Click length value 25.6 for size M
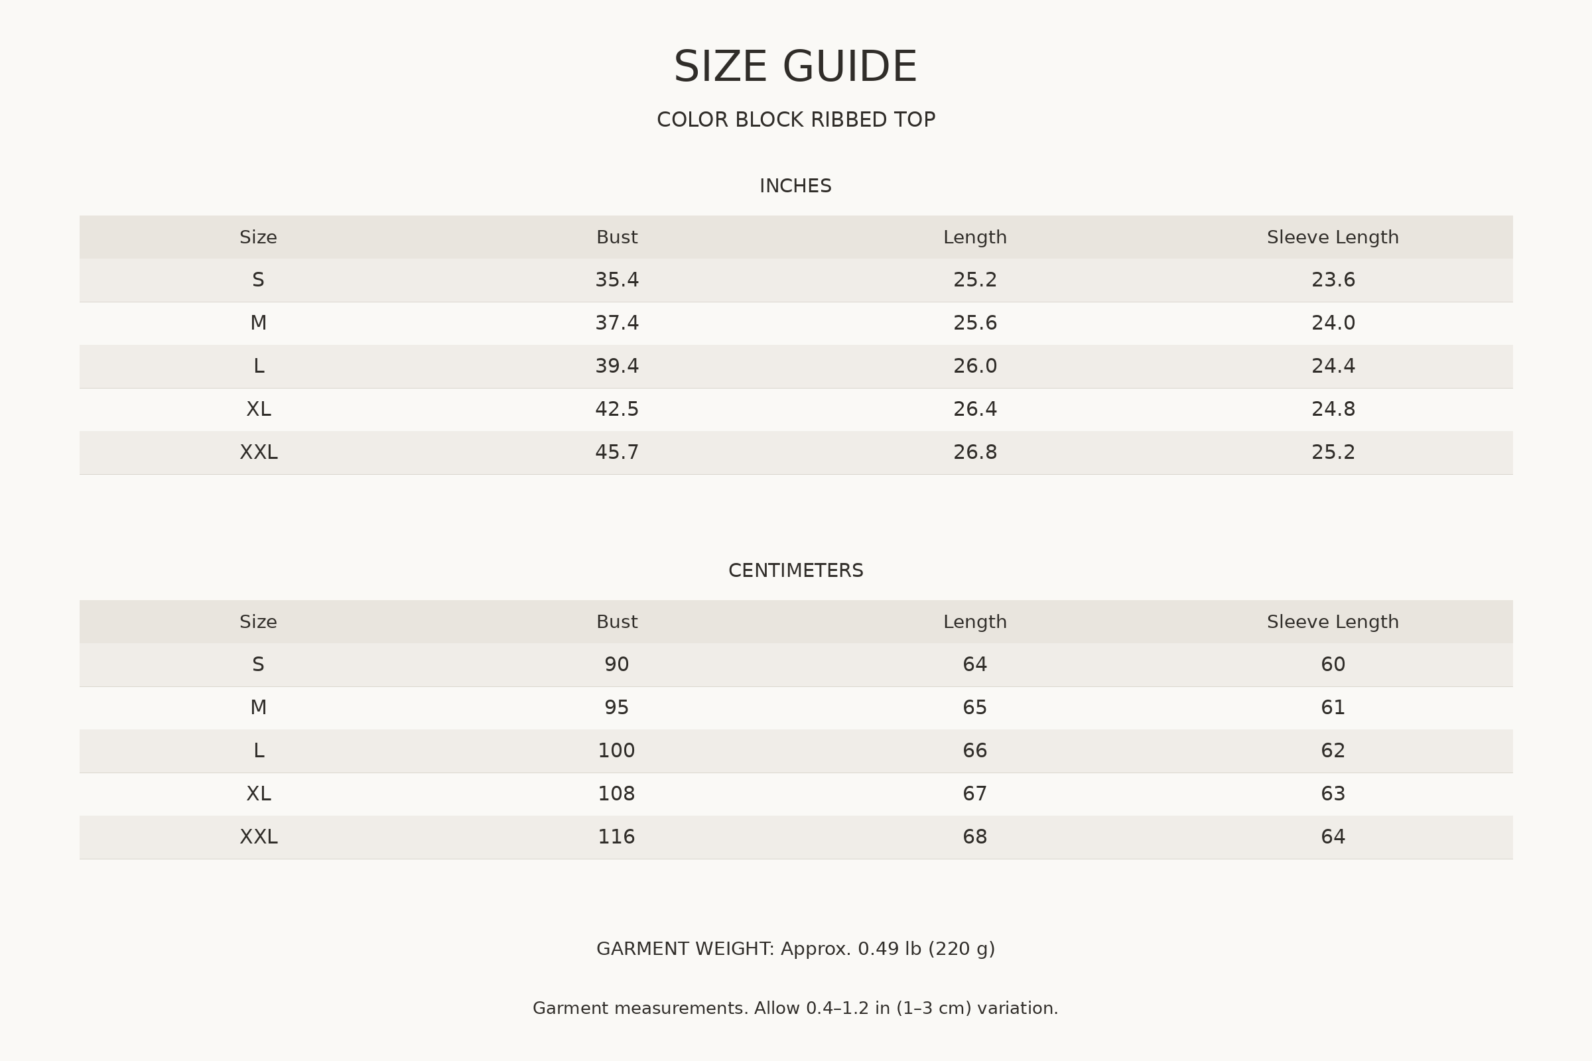This screenshot has width=1592, height=1061. tap(974, 324)
